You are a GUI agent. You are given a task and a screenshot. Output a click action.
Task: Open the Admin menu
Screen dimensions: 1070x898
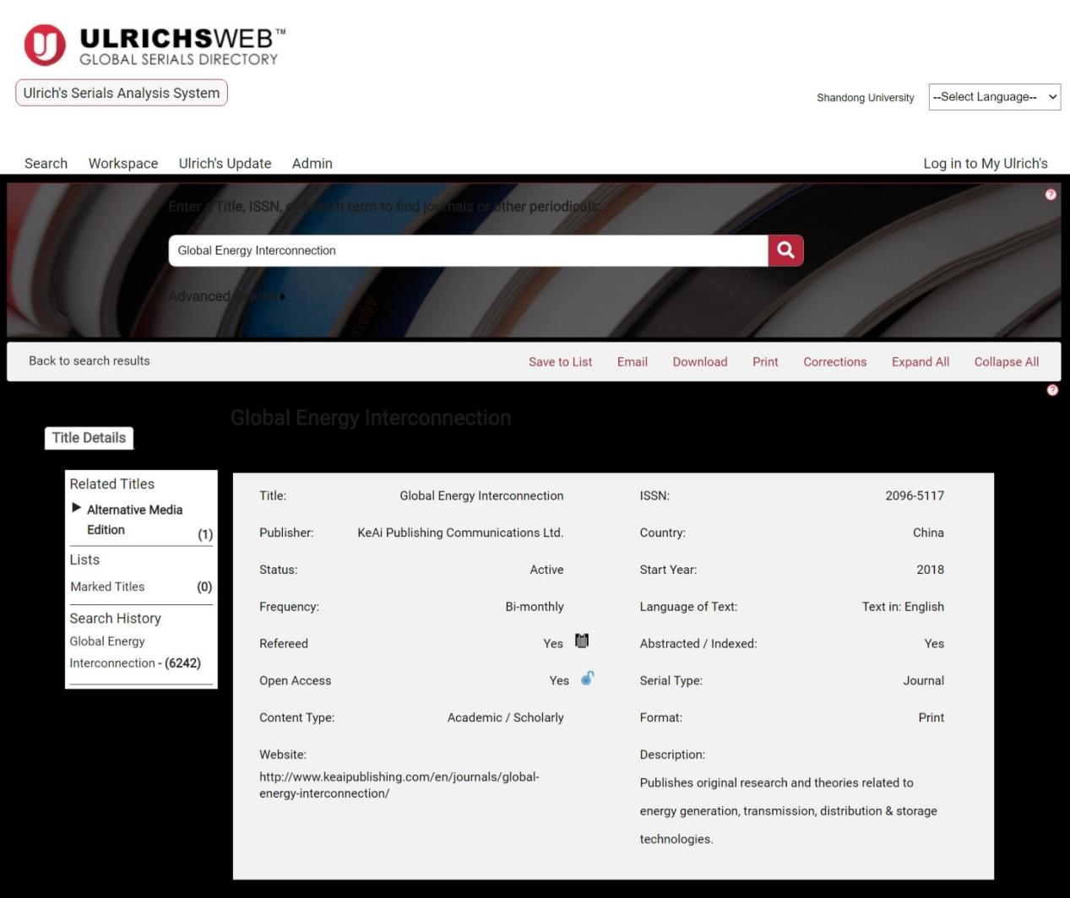(x=312, y=164)
